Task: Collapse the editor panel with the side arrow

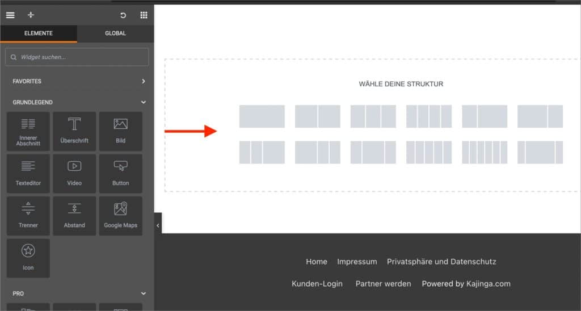Action: point(158,225)
